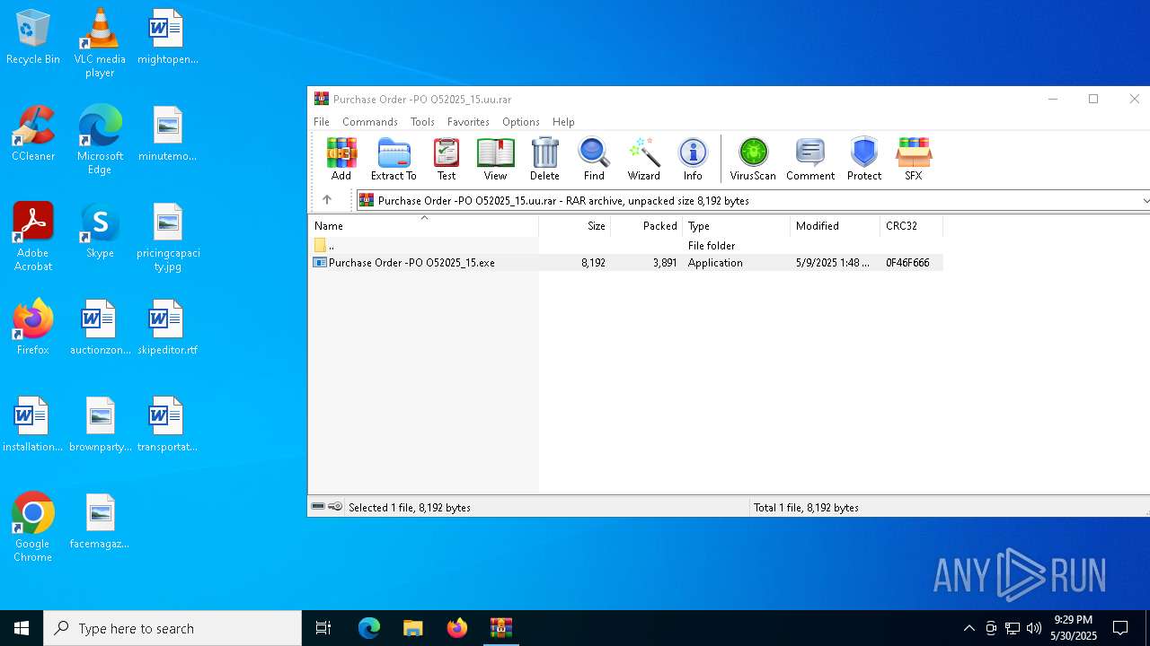Click the key icon in status bar
This screenshot has width=1150, height=646.
(x=335, y=507)
